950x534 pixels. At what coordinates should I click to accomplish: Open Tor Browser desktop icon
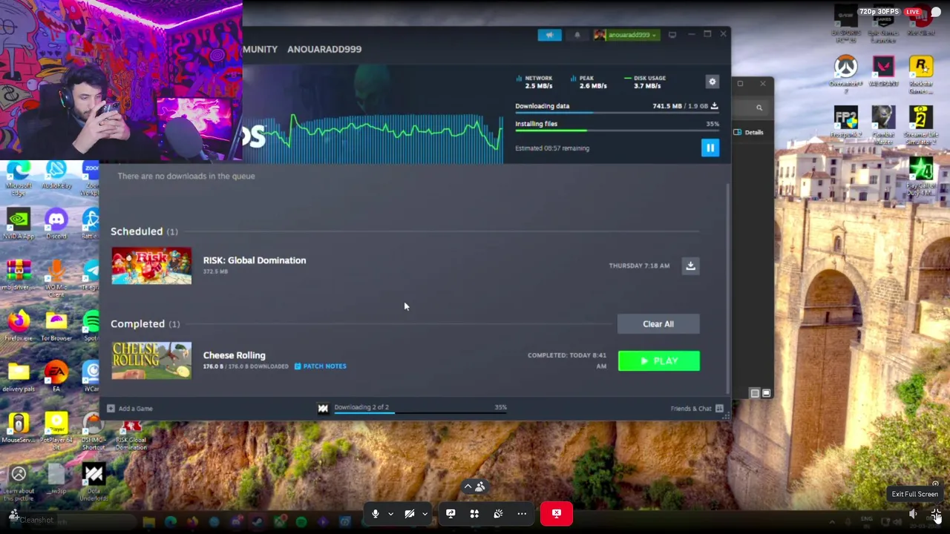(x=56, y=326)
